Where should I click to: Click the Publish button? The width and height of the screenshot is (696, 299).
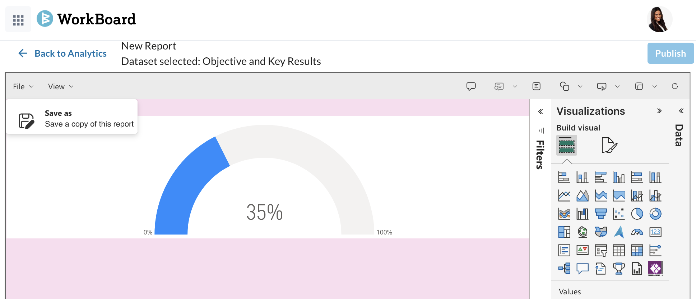coord(670,53)
